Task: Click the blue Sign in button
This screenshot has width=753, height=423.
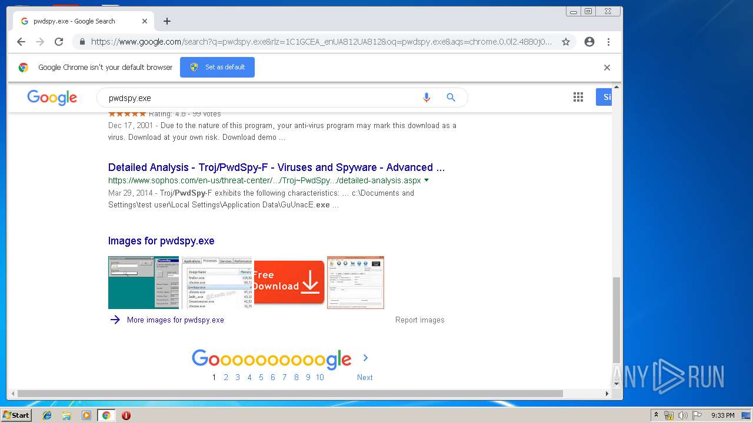Action: pyautogui.click(x=604, y=98)
